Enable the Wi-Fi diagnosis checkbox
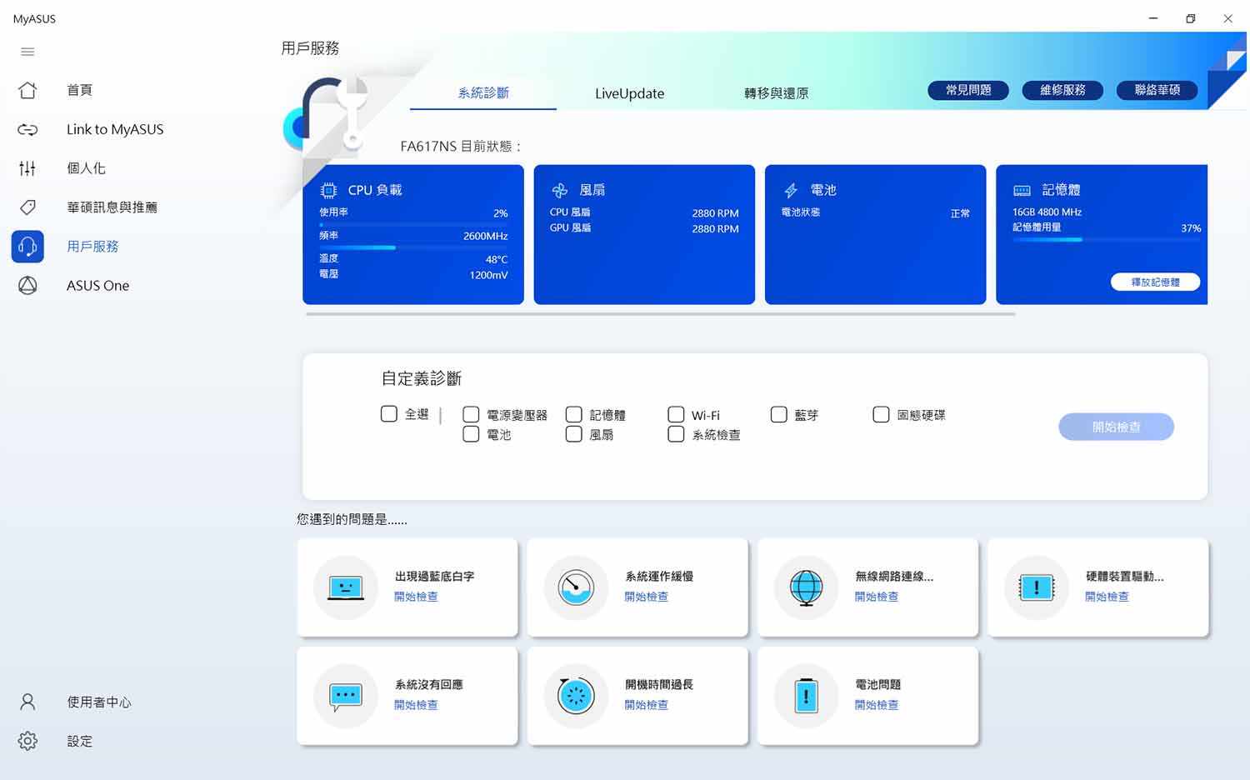The image size is (1250, 780). click(x=676, y=414)
